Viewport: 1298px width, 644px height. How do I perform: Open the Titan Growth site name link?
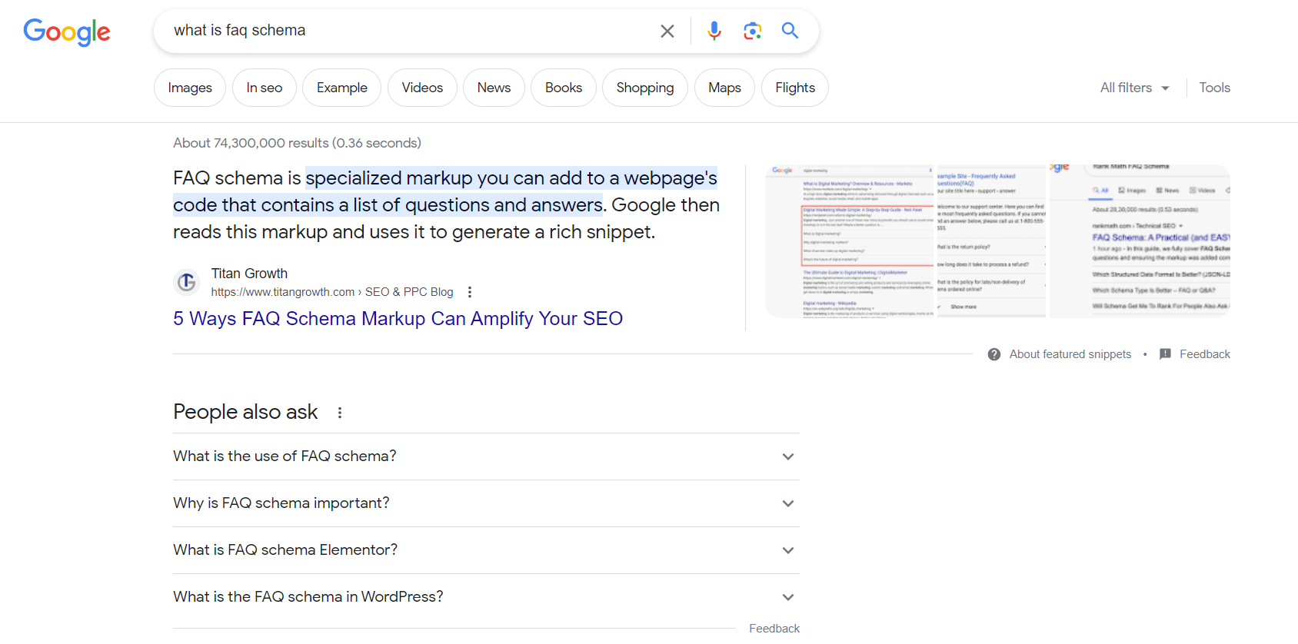coord(249,274)
